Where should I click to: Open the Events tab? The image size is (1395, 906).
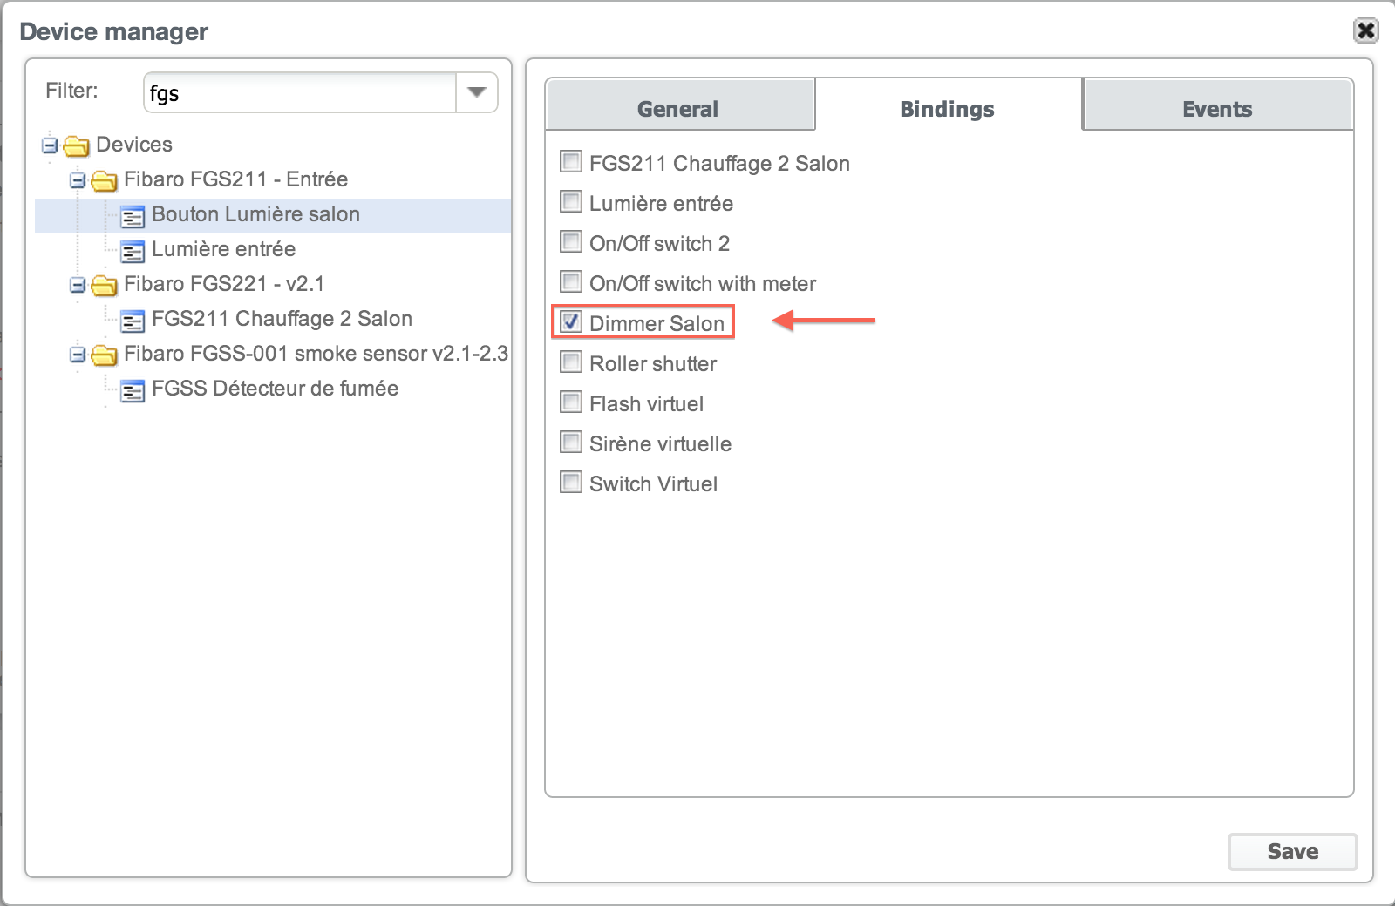click(1217, 109)
